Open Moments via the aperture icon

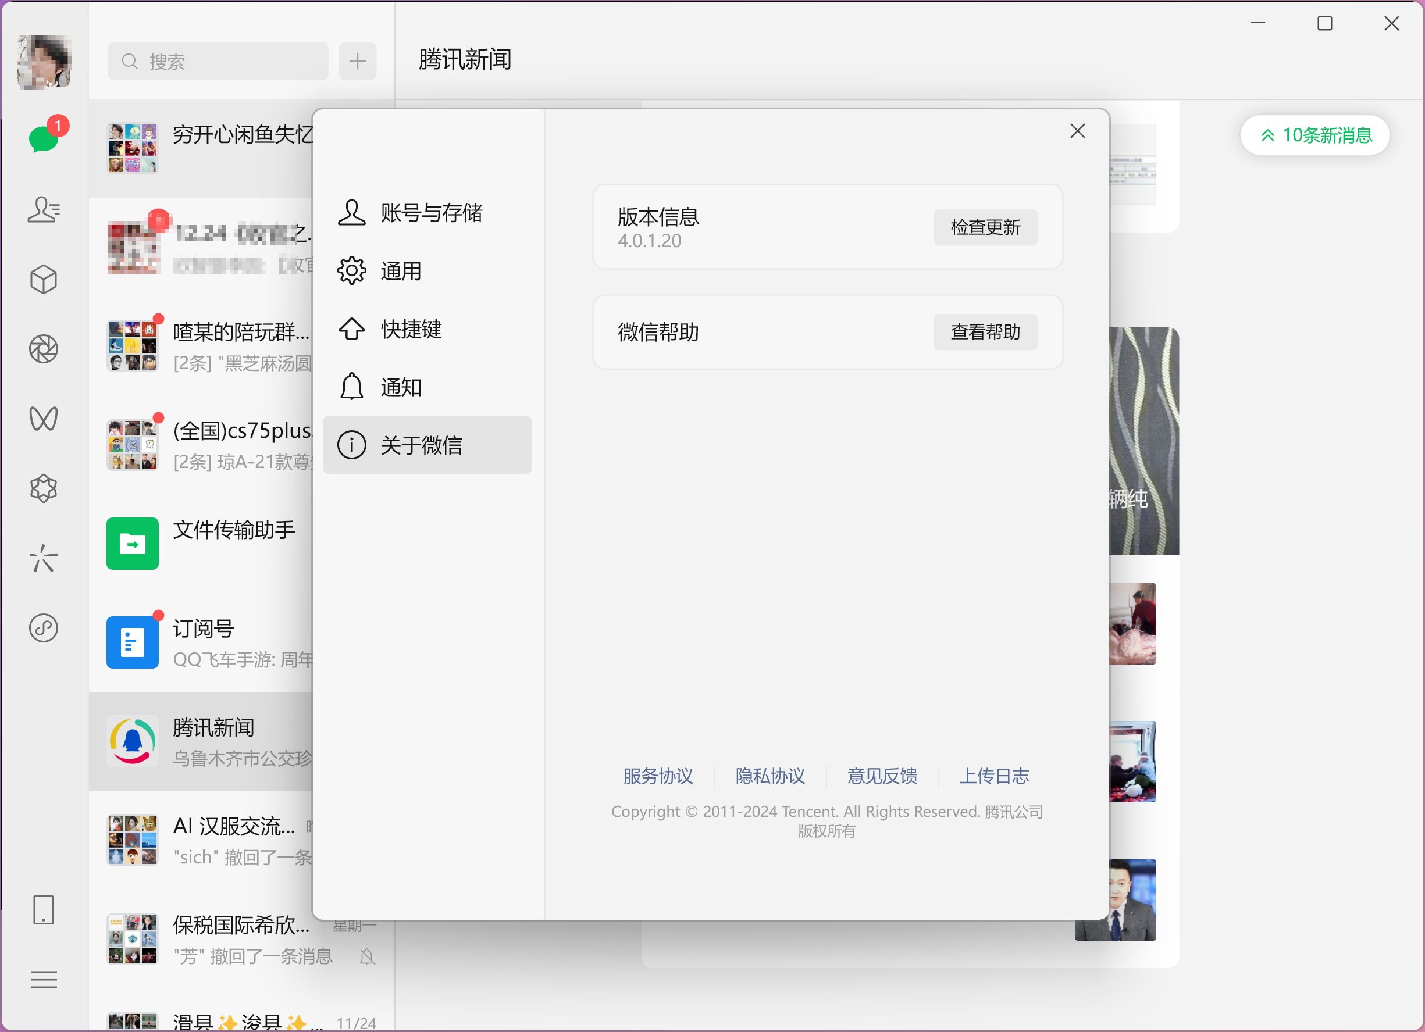click(44, 349)
